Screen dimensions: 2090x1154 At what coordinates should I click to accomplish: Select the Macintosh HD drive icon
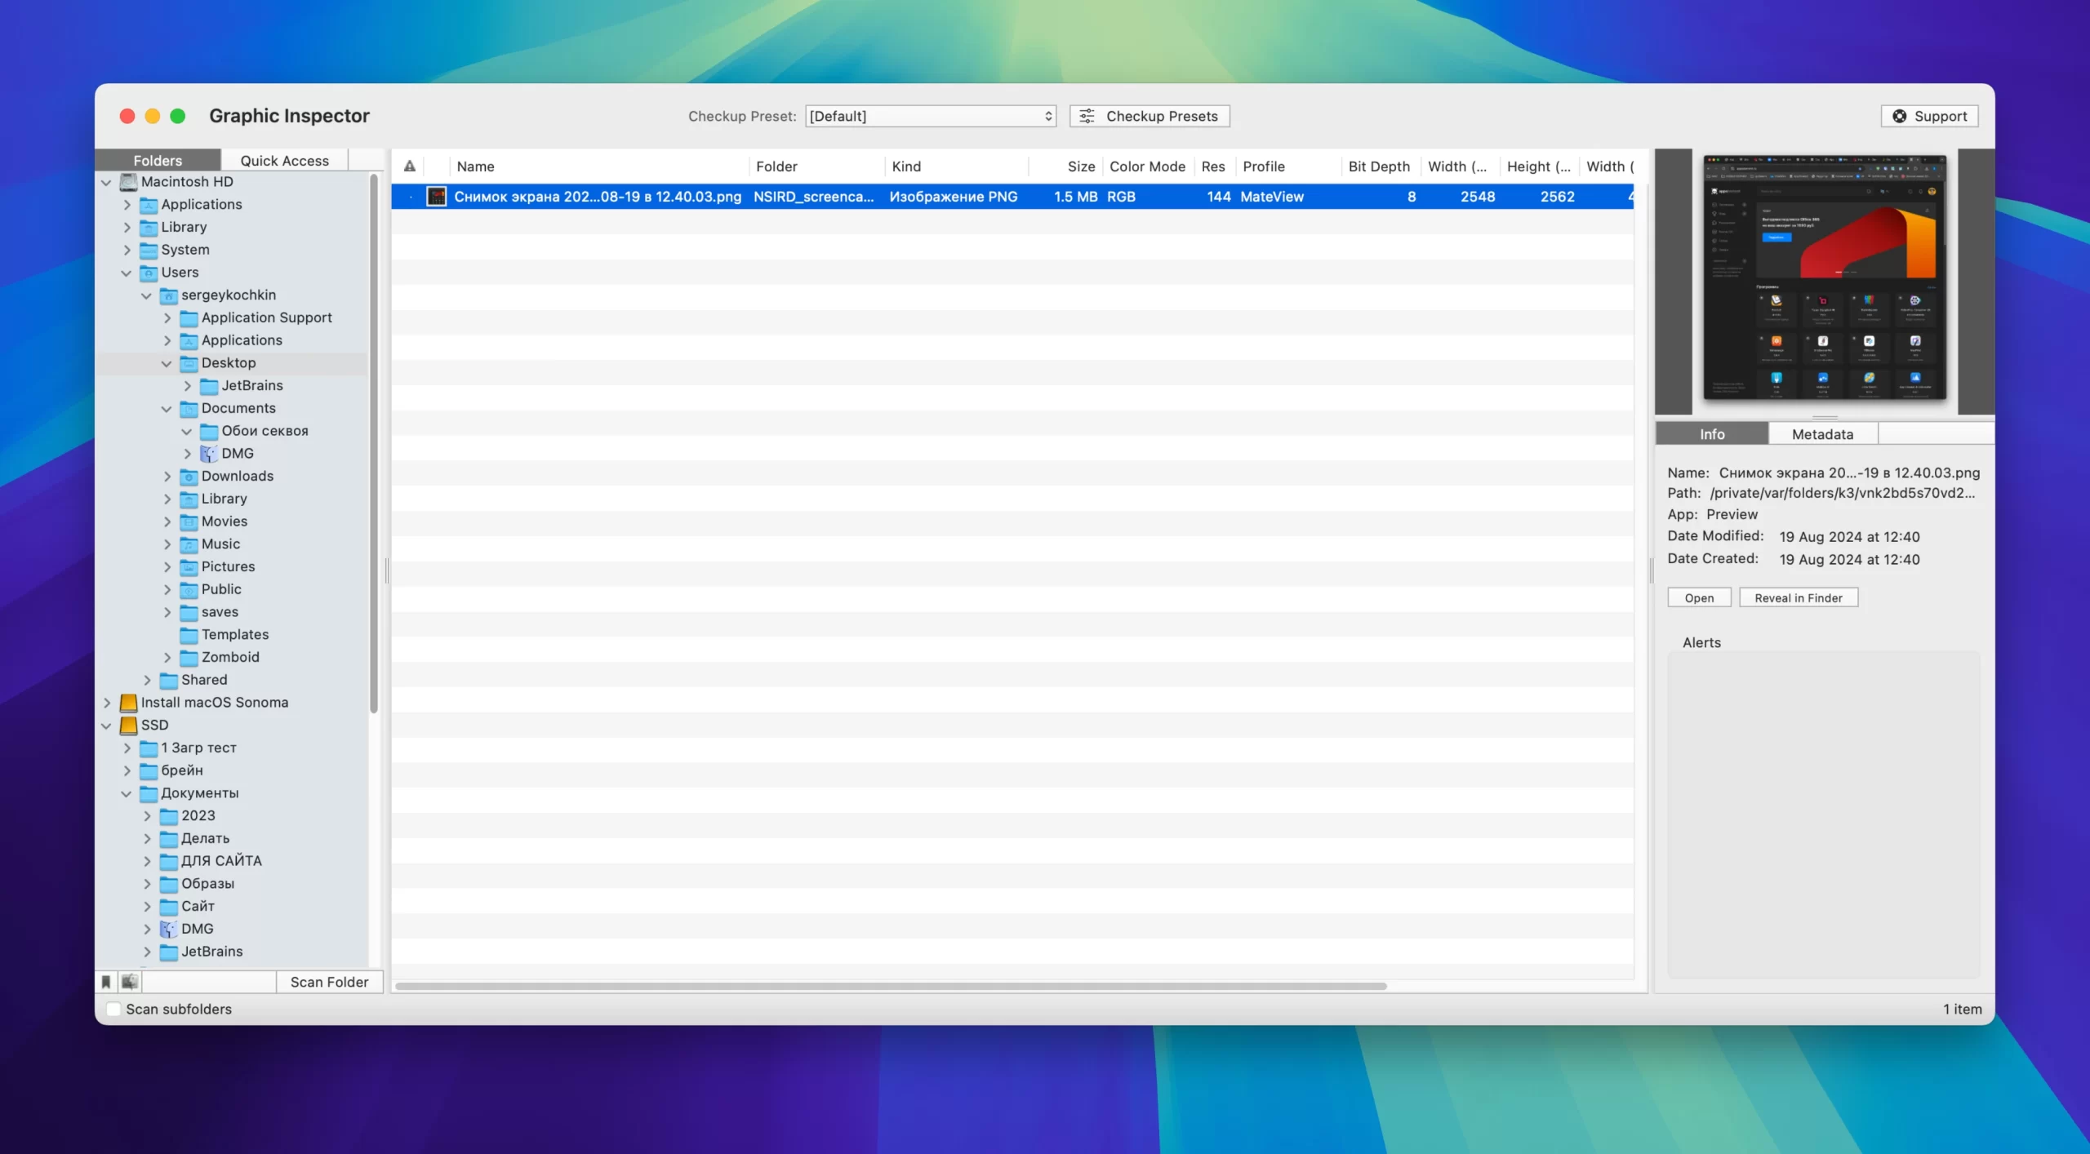[x=129, y=181]
